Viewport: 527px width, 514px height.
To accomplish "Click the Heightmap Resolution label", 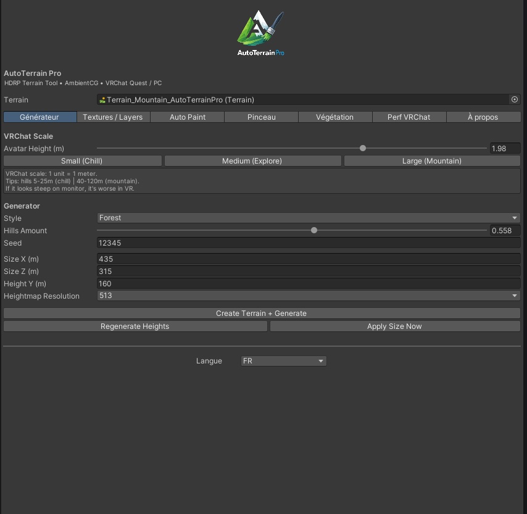I will (x=42, y=296).
